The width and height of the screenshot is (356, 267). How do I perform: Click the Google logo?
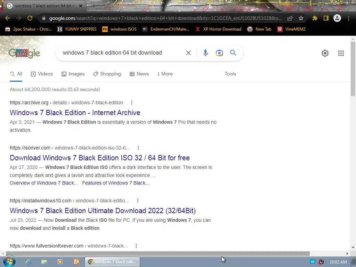pos(24,53)
